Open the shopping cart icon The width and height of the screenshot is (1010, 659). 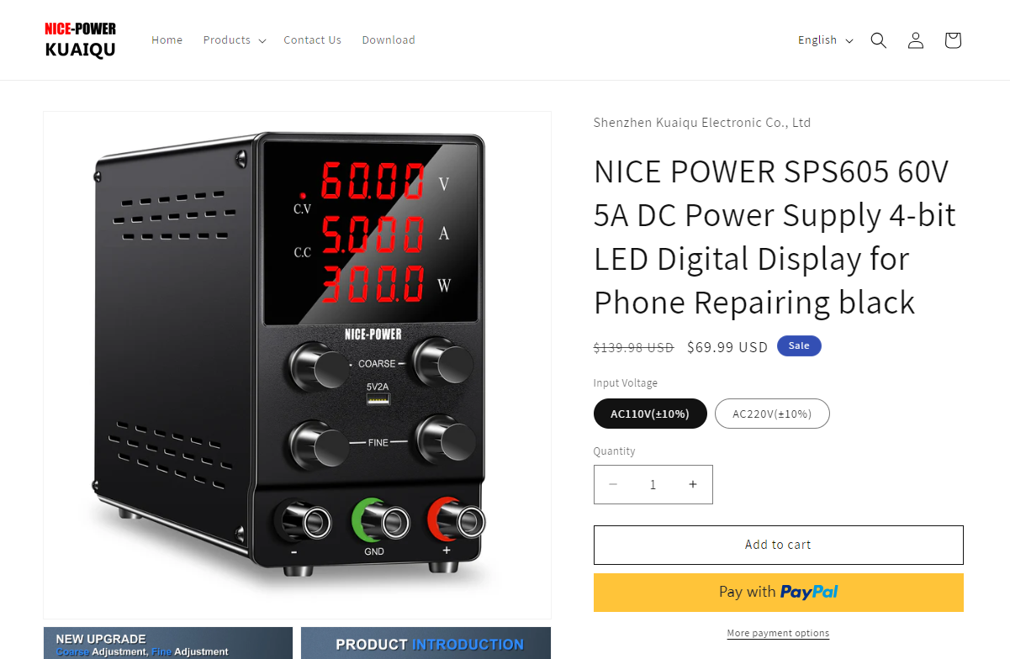953,40
